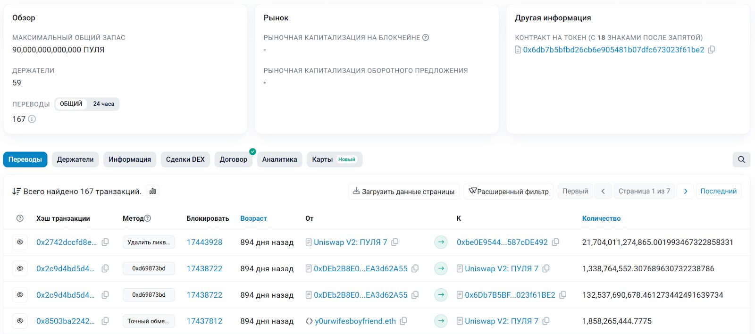Open the Расширенный фильтр
The height and width of the screenshot is (334, 755).
[509, 191]
